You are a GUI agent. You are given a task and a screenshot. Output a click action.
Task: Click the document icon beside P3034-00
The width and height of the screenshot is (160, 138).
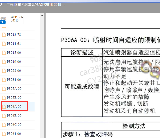pos(4,80)
